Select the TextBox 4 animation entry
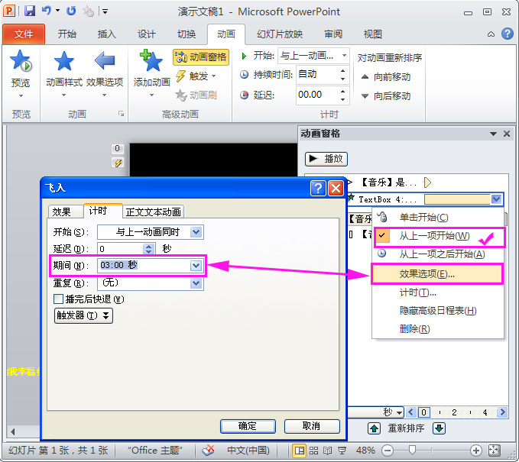 pos(425,199)
